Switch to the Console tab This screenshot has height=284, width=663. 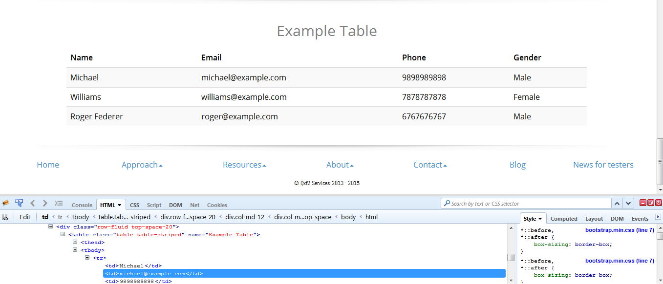pos(82,205)
